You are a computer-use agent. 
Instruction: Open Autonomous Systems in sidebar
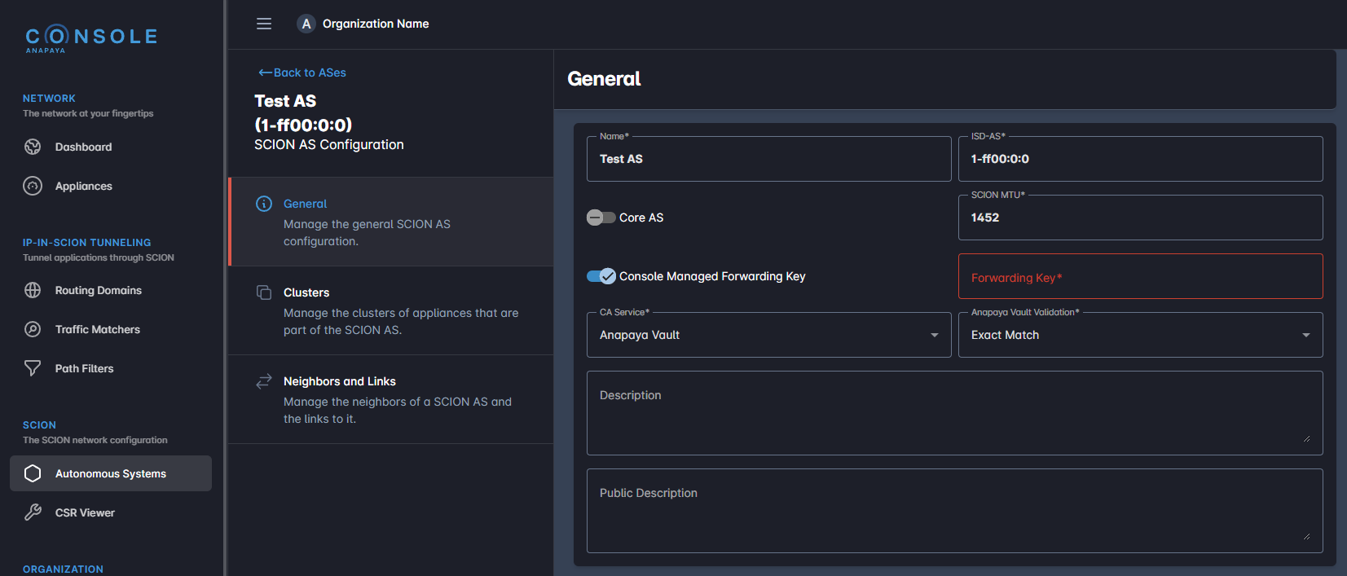[x=111, y=473]
